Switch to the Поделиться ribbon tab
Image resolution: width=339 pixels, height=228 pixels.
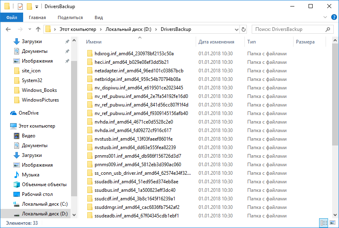[70, 17]
